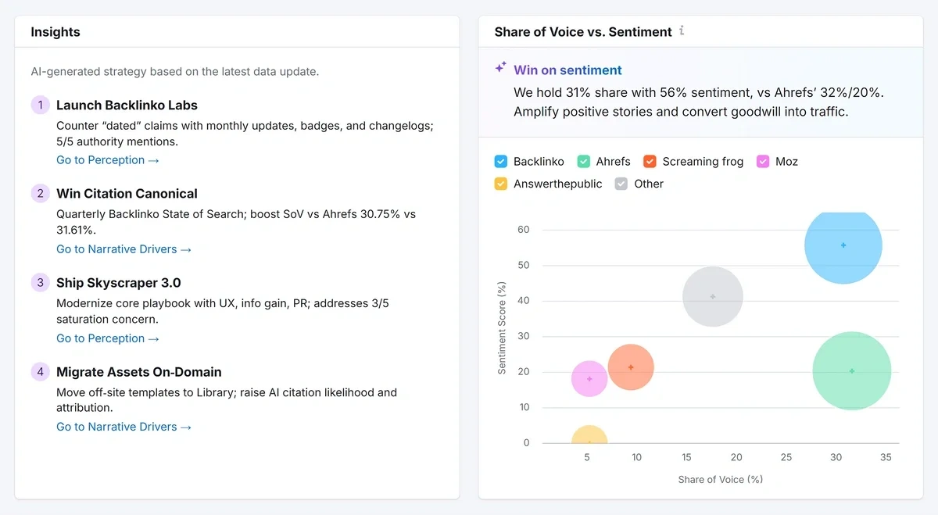Select the large green Ahrefs bubble

(x=851, y=371)
